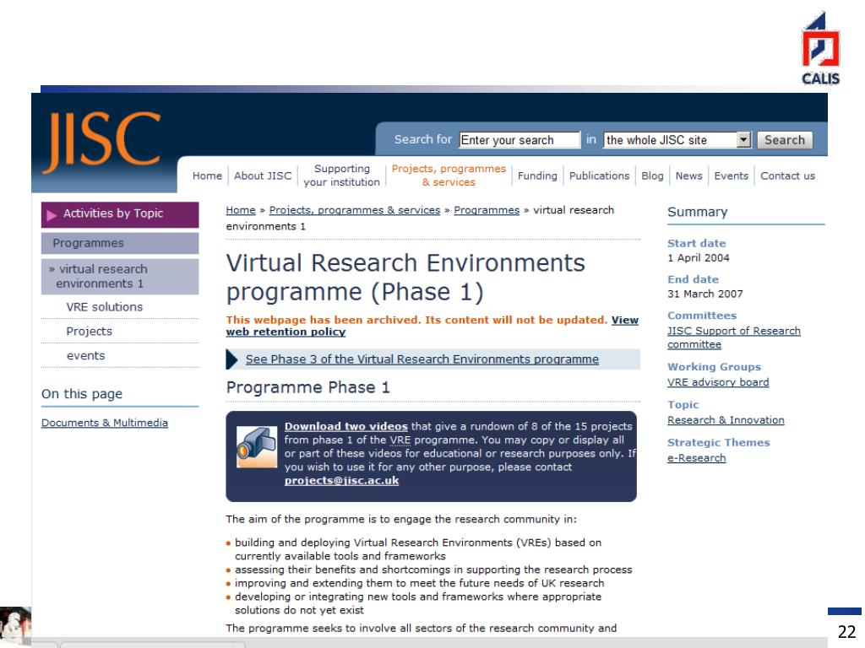Select Activities by Topic sidebar heading
The height and width of the screenshot is (648, 865).
click(x=120, y=214)
